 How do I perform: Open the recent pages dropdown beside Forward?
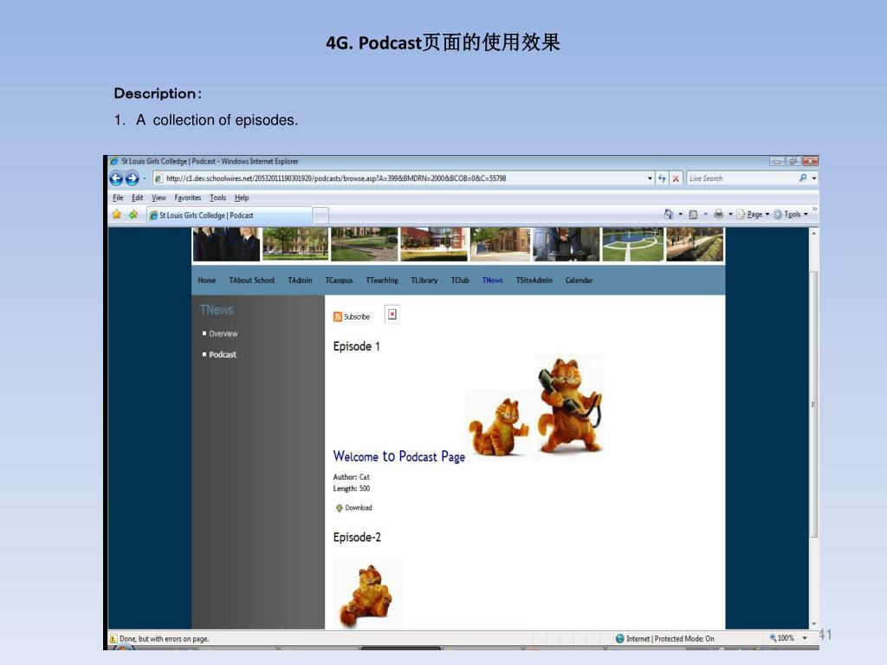click(x=145, y=178)
